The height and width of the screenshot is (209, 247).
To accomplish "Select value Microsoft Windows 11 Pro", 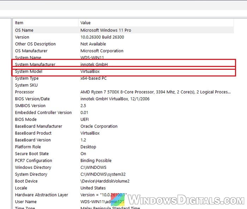I will pyautogui.click(x=106, y=30).
